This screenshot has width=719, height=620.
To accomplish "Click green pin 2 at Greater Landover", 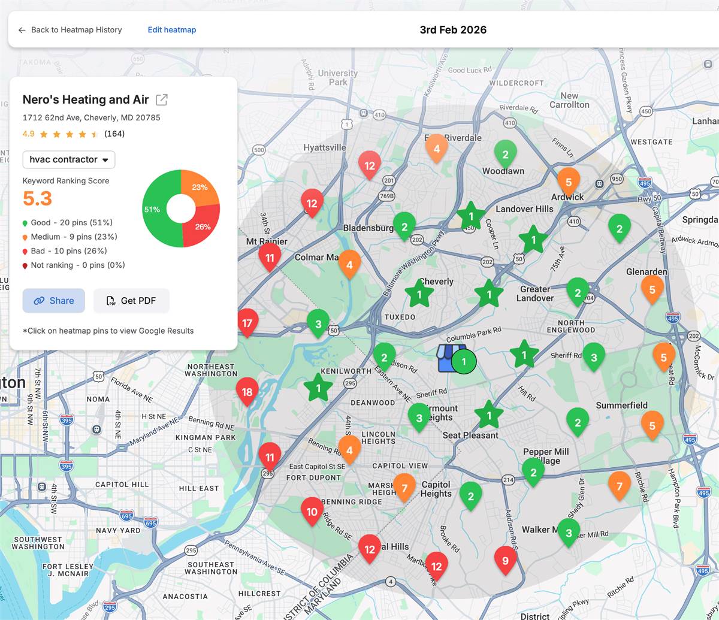I will click(x=578, y=294).
